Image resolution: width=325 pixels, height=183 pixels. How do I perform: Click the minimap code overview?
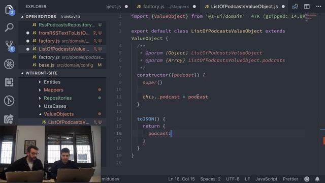click(x=311, y=17)
